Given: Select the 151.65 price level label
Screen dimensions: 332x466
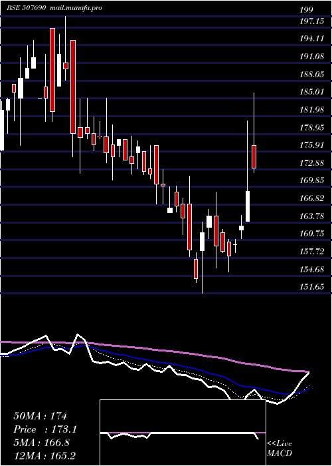Looking at the screenshot, I should point(311,287).
